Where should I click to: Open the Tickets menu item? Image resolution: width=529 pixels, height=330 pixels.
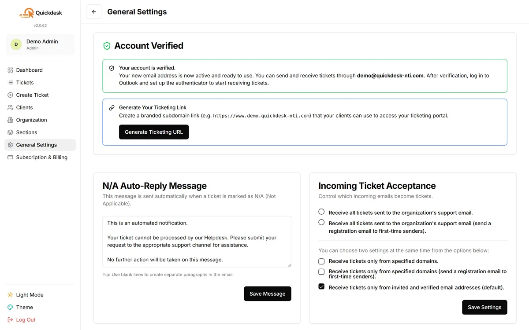point(40,82)
